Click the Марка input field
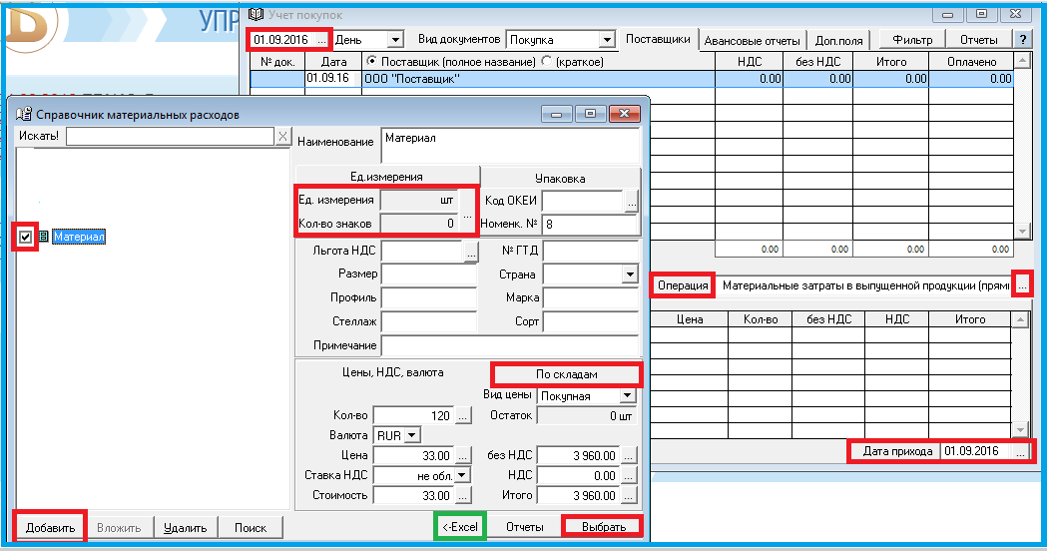Viewport: 1047px width, 551px height. click(591, 297)
